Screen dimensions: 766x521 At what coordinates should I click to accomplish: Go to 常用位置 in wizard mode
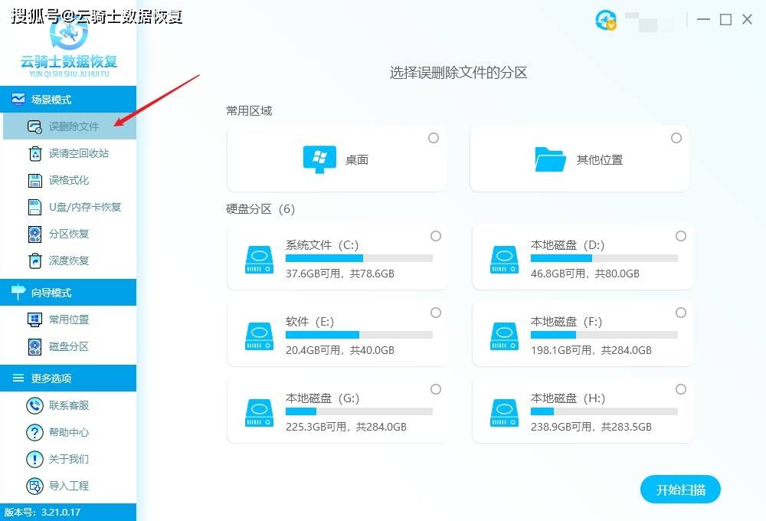[x=70, y=319]
